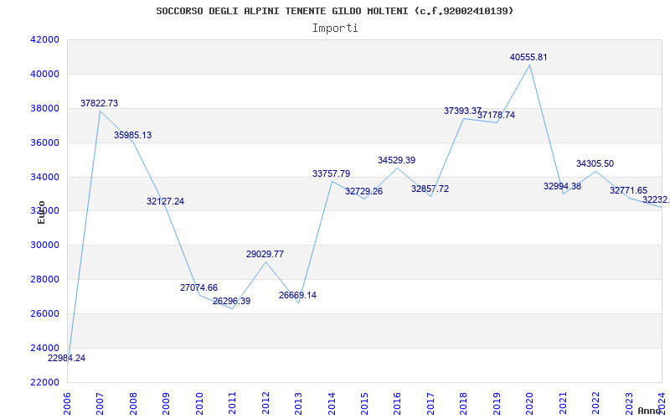Click the 26000 y-axis tick
The height and width of the screenshot is (419, 670).
(x=44, y=313)
